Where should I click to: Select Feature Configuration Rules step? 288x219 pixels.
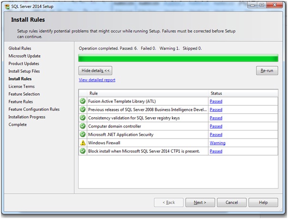pyautogui.click(x=34, y=109)
